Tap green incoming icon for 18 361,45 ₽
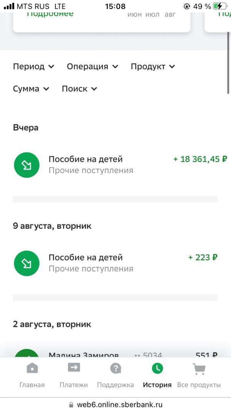Screen dimensions: 231x412 pos(27,165)
